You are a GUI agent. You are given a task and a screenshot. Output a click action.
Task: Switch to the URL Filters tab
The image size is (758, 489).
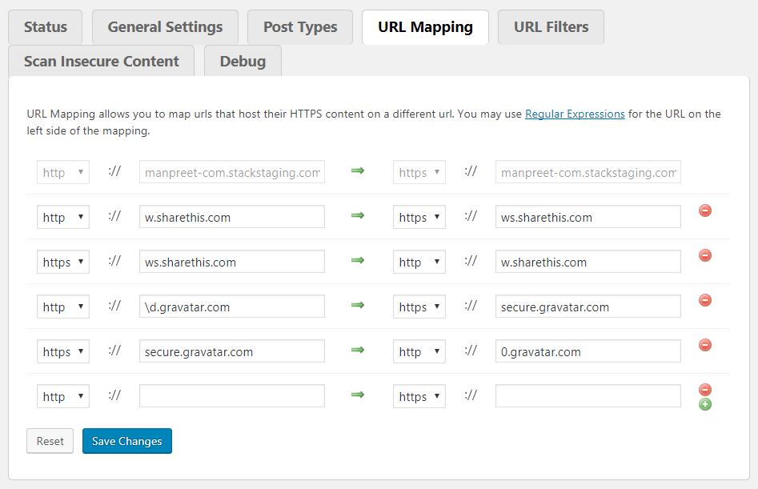click(551, 27)
